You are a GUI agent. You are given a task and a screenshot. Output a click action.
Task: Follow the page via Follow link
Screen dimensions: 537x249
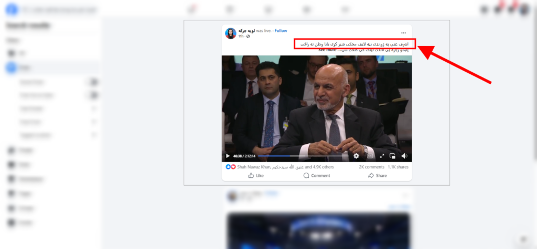[x=281, y=31]
